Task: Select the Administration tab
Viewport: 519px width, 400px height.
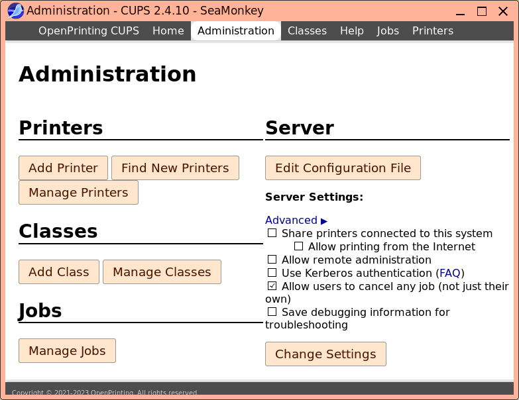Action: 236,30
